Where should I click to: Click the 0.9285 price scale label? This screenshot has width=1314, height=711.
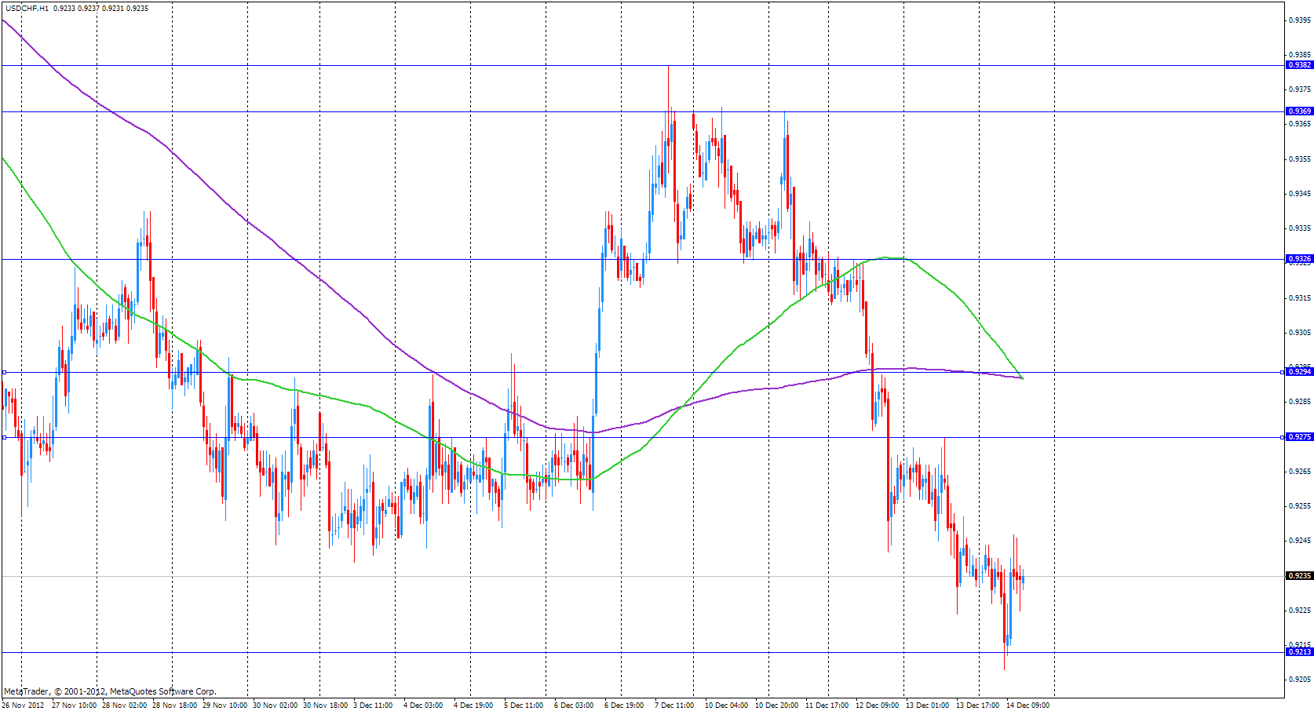[1300, 402]
